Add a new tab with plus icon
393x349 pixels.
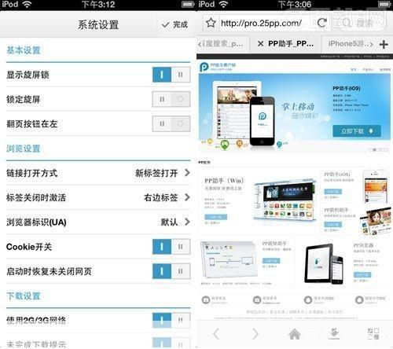point(384,44)
